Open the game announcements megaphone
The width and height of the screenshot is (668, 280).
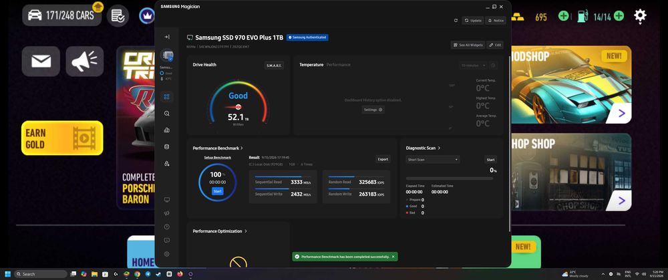coord(84,61)
